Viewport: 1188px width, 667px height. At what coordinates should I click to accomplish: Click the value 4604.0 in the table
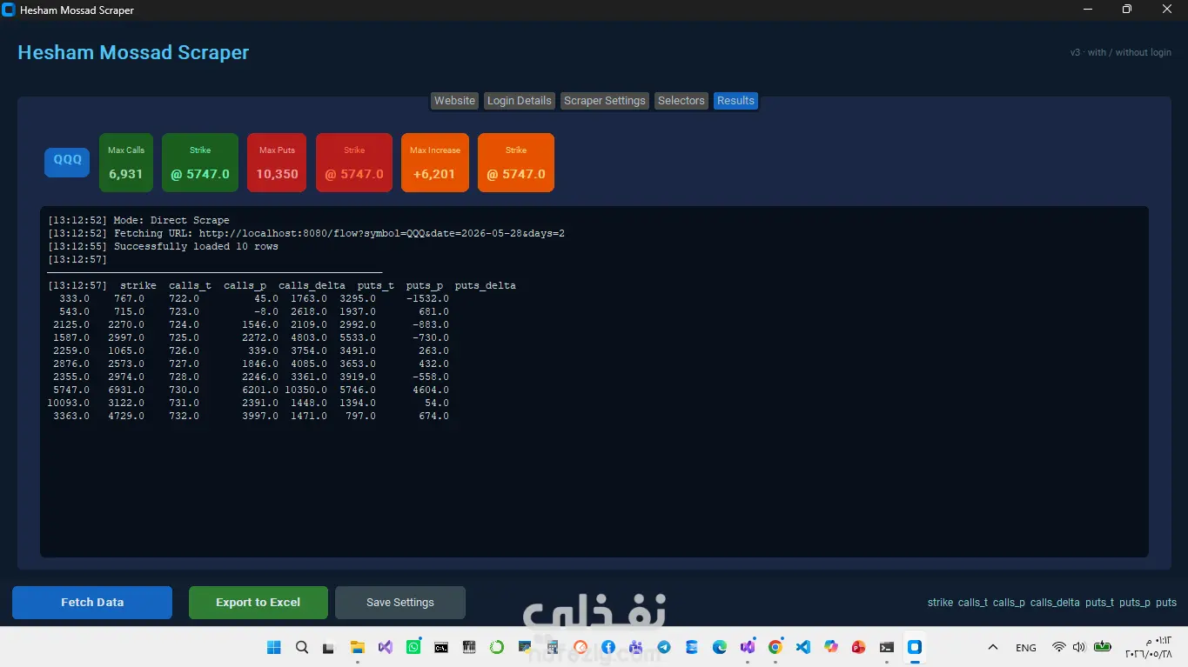pos(431,390)
